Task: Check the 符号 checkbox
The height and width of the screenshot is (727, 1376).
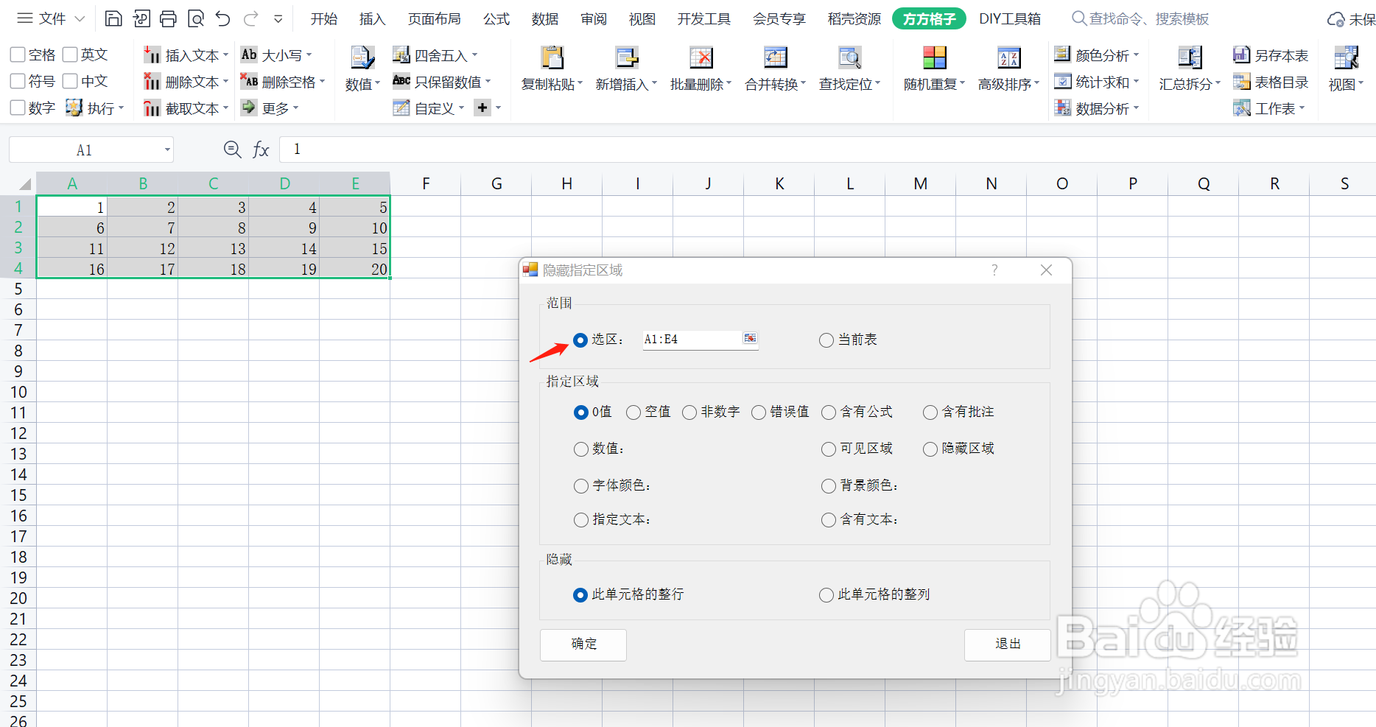Action: pyautogui.click(x=18, y=81)
